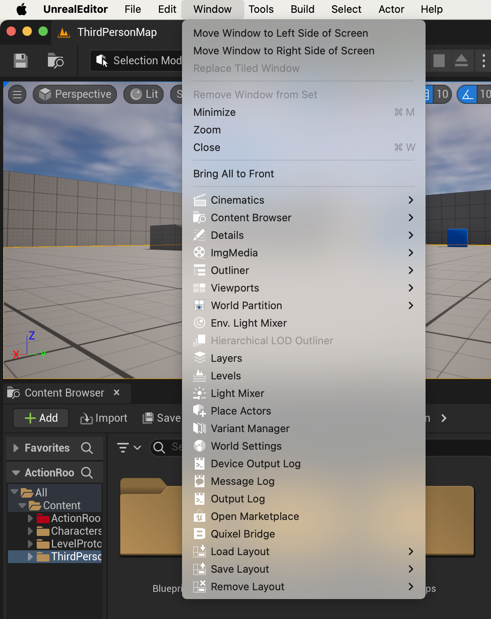Toggle rotation angle snapping icon

(467, 94)
